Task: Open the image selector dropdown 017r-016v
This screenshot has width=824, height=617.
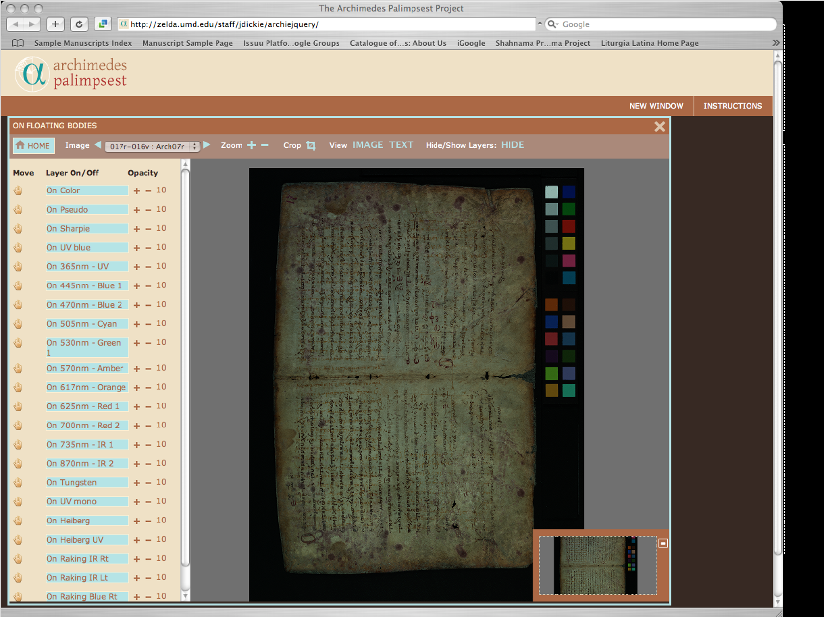Action: click(x=152, y=146)
